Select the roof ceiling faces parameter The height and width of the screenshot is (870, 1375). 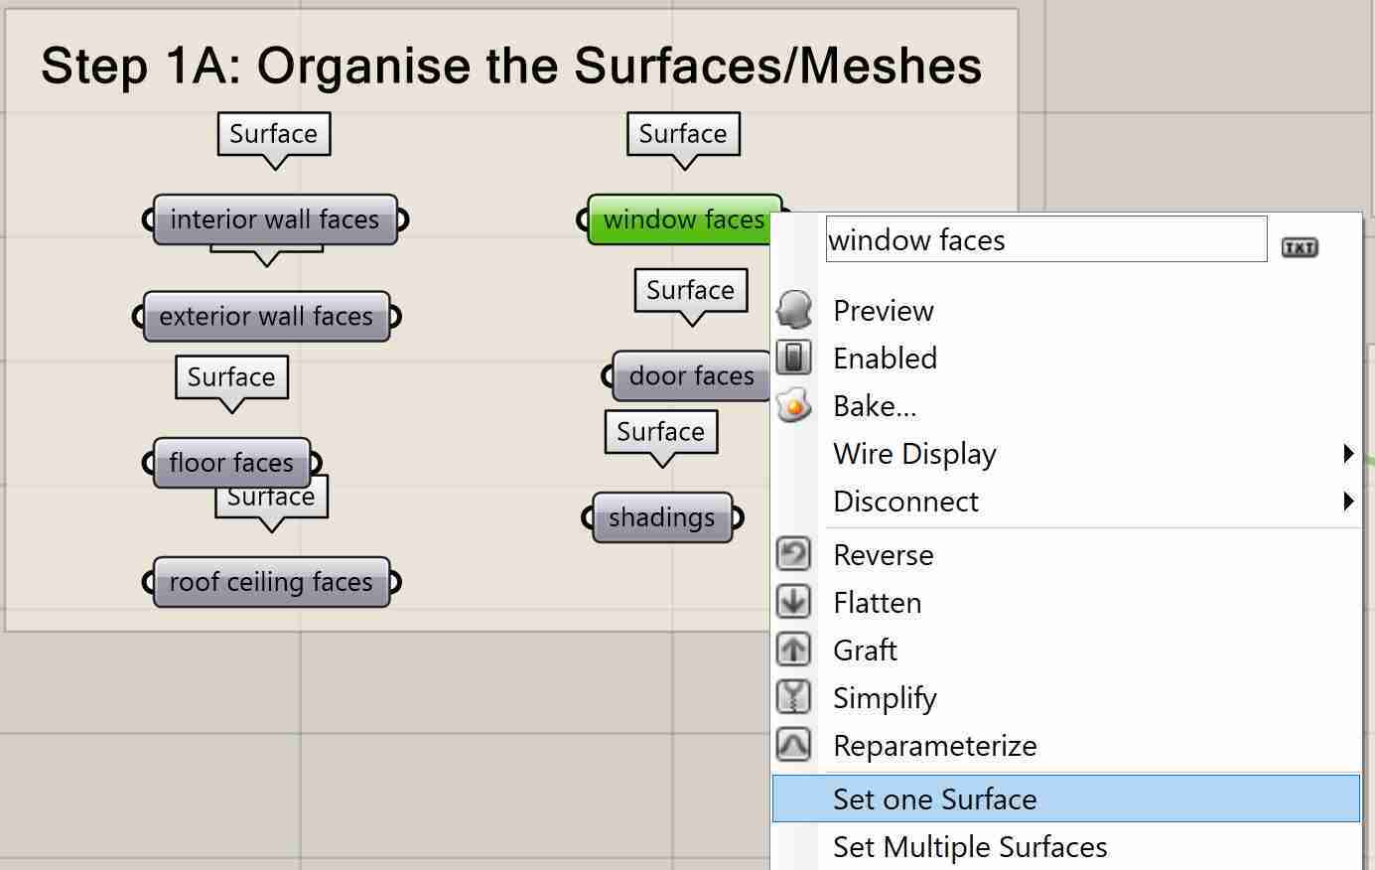(x=271, y=582)
